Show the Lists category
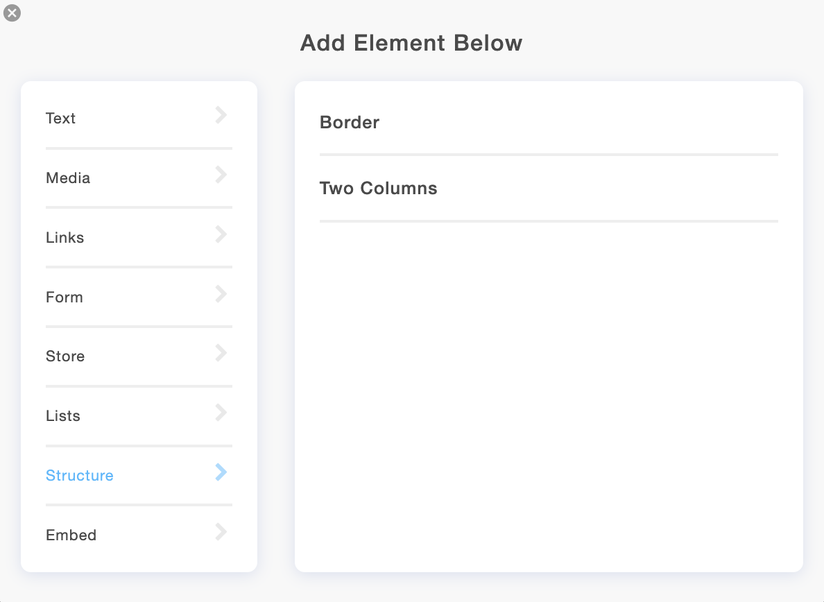Screen dimensions: 824x602 (63, 416)
